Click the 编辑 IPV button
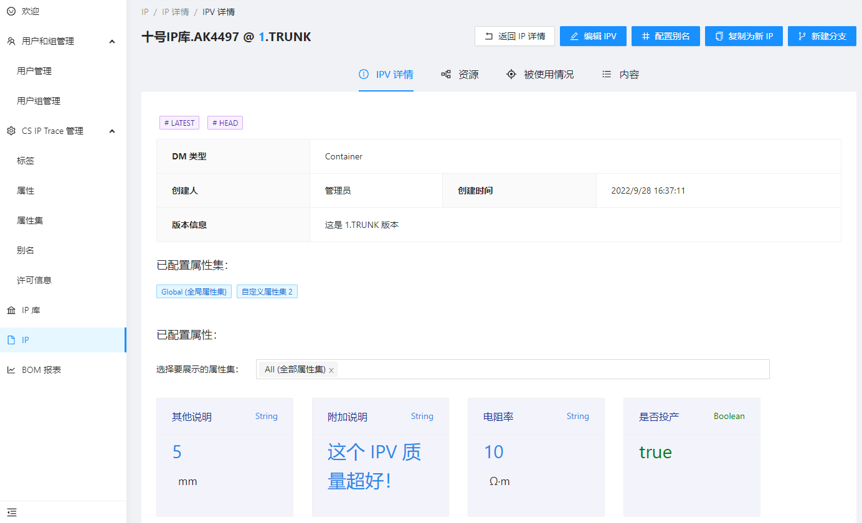The height and width of the screenshot is (523, 862). [x=593, y=36]
